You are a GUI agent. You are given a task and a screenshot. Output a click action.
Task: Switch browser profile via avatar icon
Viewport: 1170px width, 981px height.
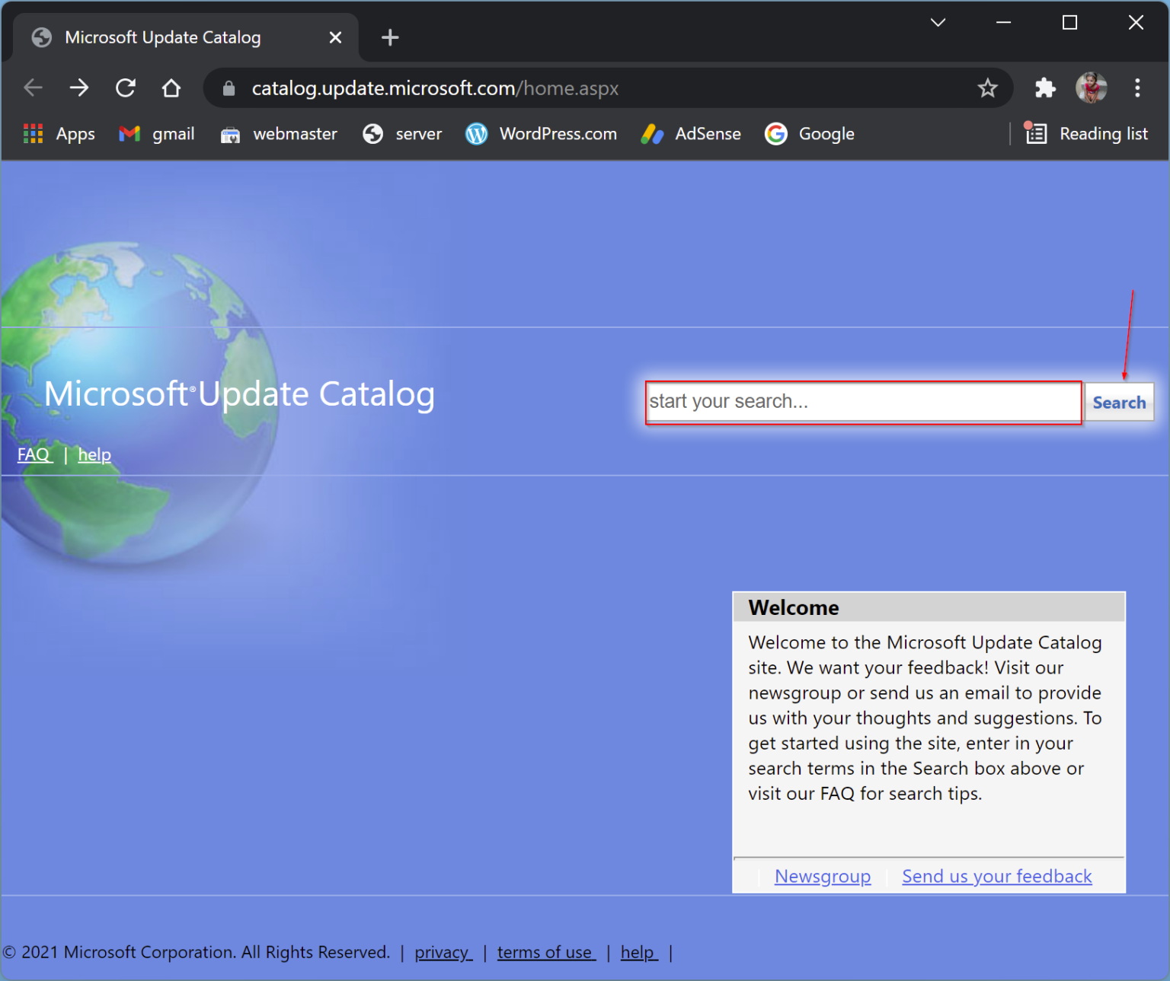tap(1092, 88)
